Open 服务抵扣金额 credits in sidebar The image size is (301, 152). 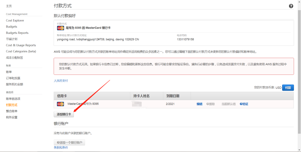[x=15, y=84]
